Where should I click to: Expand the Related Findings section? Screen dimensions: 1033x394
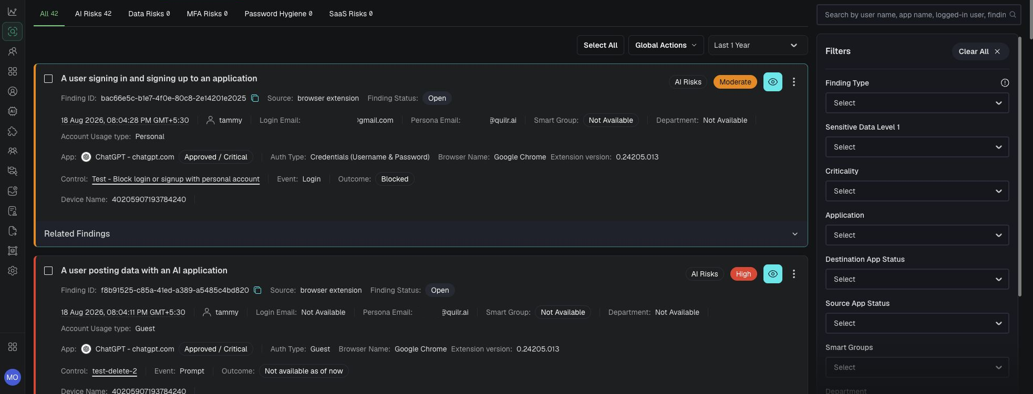click(x=421, y=234)
